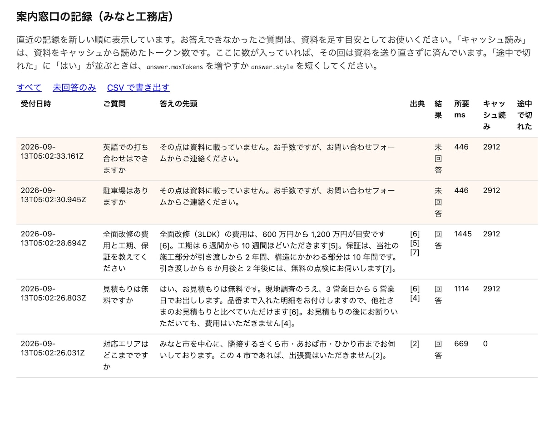Select timestamp 2026-09-13T05:02:30.945Z
Screen dimensions: 554x424
point(53,195)
